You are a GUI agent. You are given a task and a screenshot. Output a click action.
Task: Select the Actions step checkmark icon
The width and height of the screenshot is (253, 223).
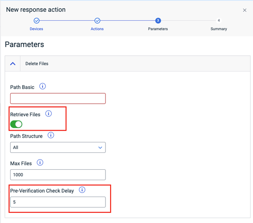[x=98, y=21]
